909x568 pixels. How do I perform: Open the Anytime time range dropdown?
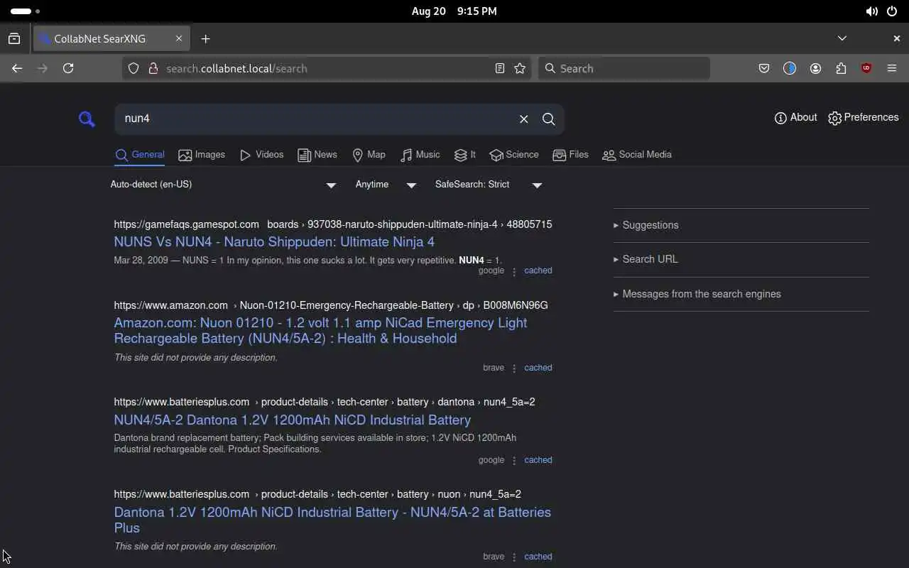(x=386, y=185)
